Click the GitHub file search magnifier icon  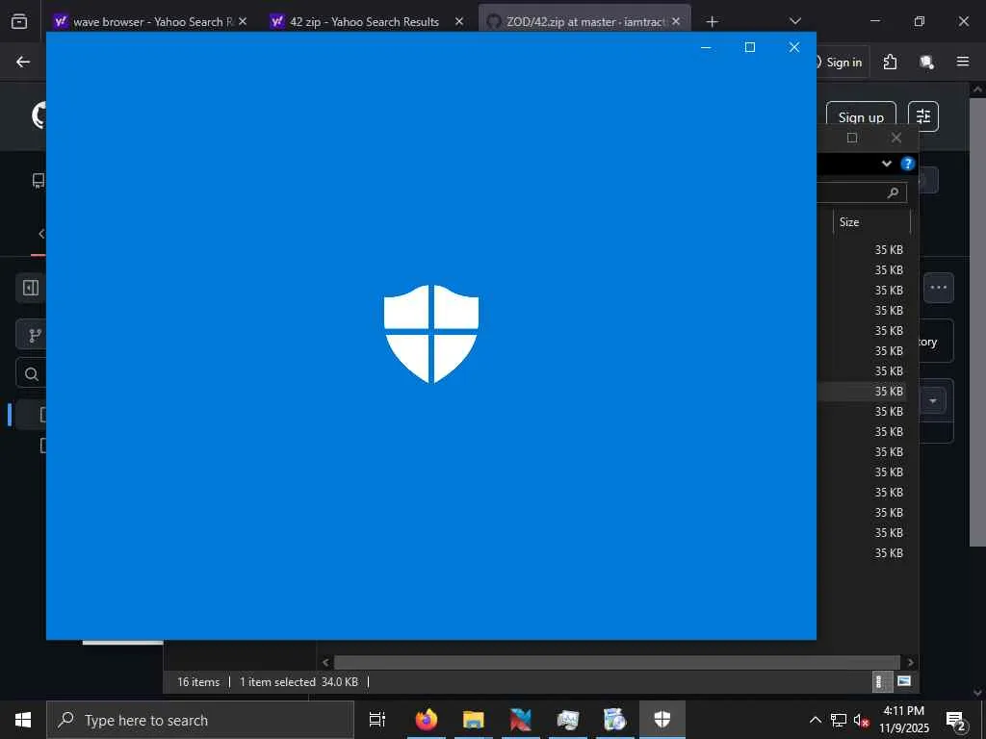[32, 374]
